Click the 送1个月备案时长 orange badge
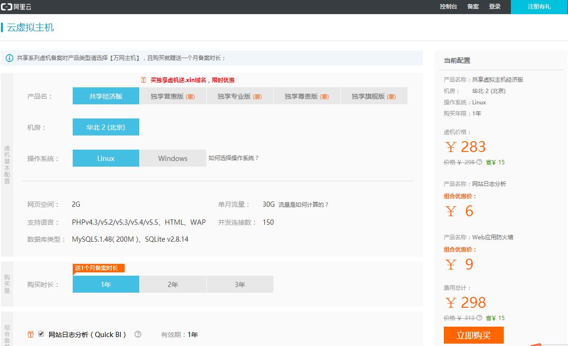 click(x=99, y=268)
